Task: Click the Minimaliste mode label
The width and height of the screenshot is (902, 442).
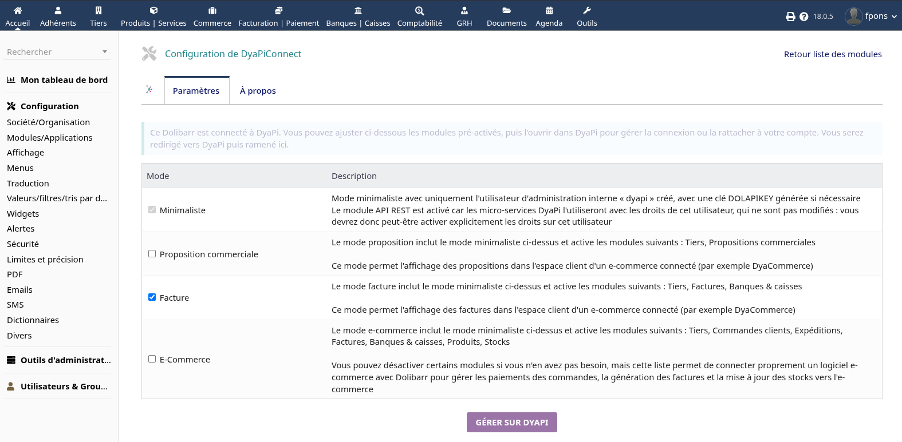Action: point(183,210)
